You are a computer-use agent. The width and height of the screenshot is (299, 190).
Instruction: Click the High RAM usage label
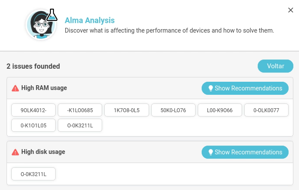click(44, 88)
